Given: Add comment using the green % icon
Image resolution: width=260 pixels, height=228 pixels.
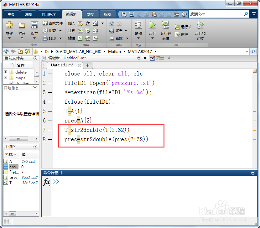Looking at the screenshot, I should pos(80,31).
